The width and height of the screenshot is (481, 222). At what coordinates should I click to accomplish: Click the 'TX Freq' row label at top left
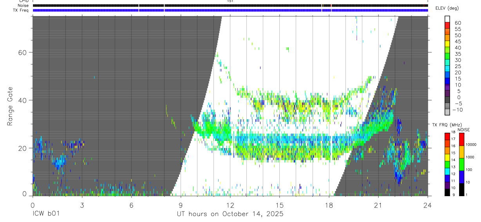tap(22, 10)
